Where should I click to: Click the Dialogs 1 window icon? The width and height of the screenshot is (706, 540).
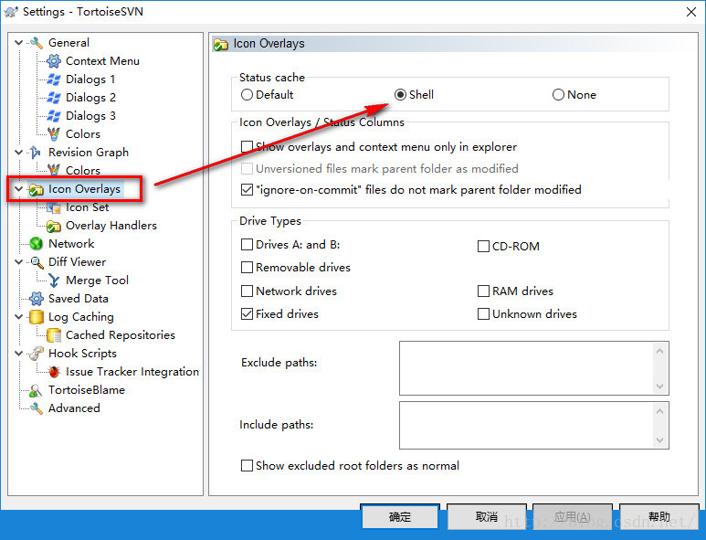[x=54, y=79]
